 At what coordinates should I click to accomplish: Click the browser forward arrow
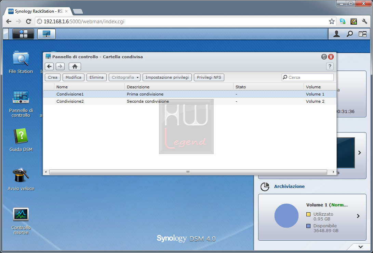click(x=18, y=22)
